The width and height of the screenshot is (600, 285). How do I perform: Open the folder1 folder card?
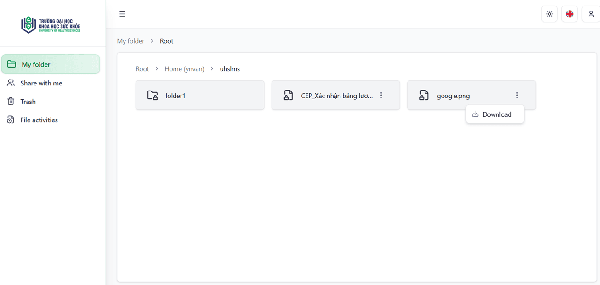click(200, 95)
